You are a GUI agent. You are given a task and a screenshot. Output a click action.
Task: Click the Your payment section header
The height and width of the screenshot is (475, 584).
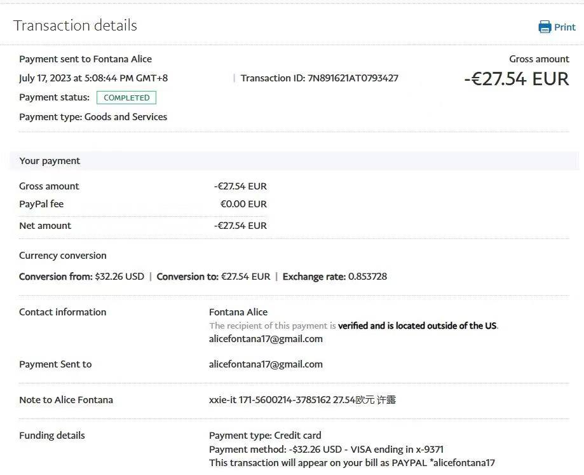50,161
